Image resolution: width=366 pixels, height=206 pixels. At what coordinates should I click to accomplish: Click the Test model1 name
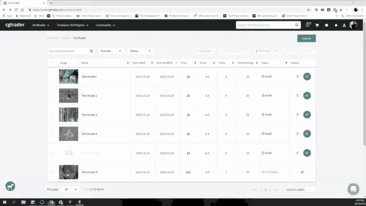[89, 77]
